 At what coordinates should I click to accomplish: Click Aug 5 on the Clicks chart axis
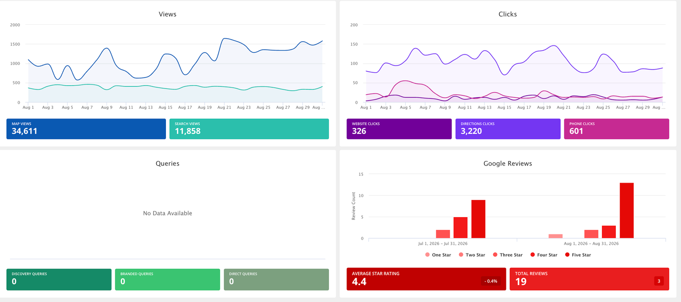[x=406, y=107]
